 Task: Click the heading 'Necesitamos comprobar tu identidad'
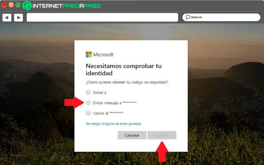point(123,70)
